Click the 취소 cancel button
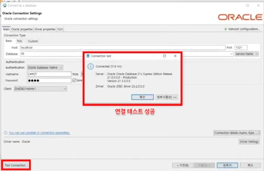The width and height of the screenshot is (264, 171). 250,165
